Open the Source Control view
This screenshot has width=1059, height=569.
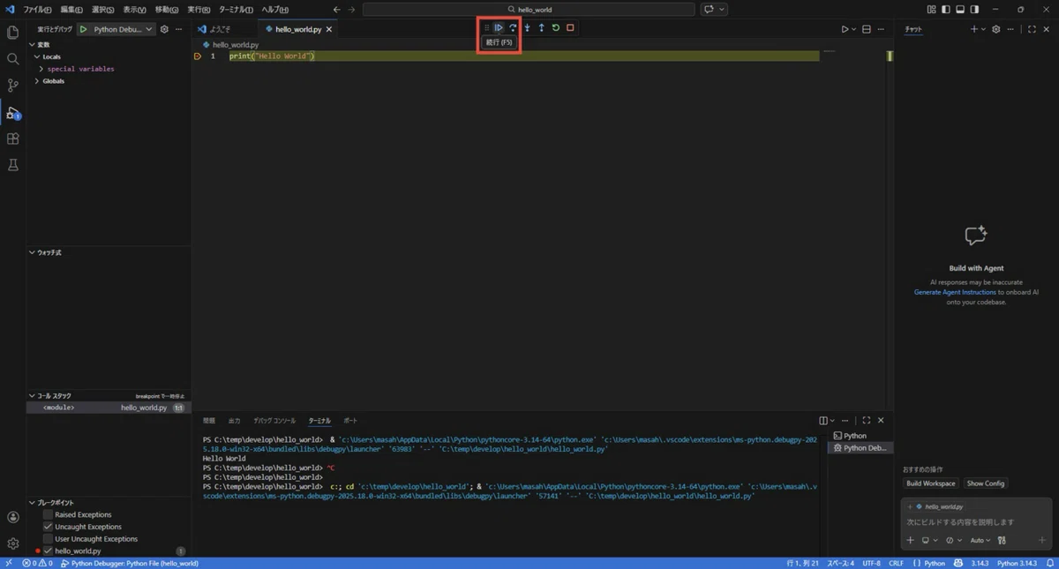[12, 86]
